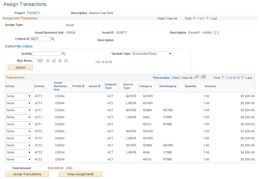Viewport: 260px width, 179px height.
Task: Click View All in Transactions grid
Action: click(187, 78)
